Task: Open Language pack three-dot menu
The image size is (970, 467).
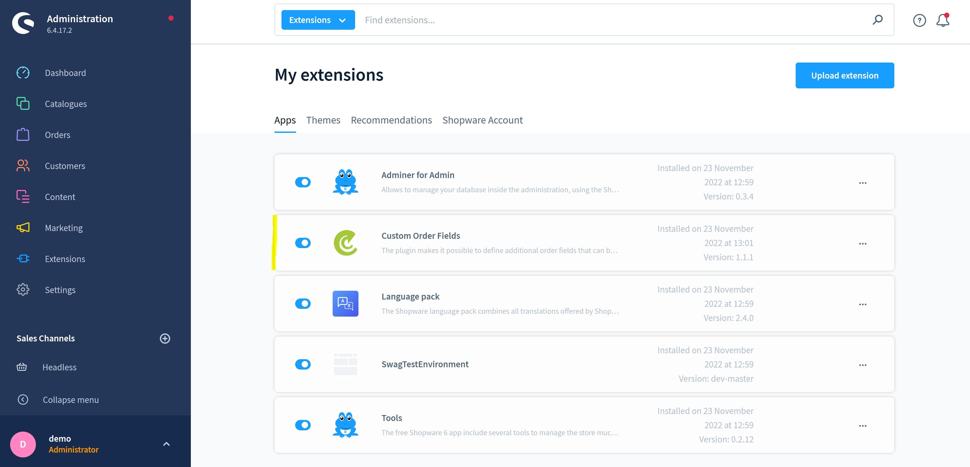Action: pos(863,304)
